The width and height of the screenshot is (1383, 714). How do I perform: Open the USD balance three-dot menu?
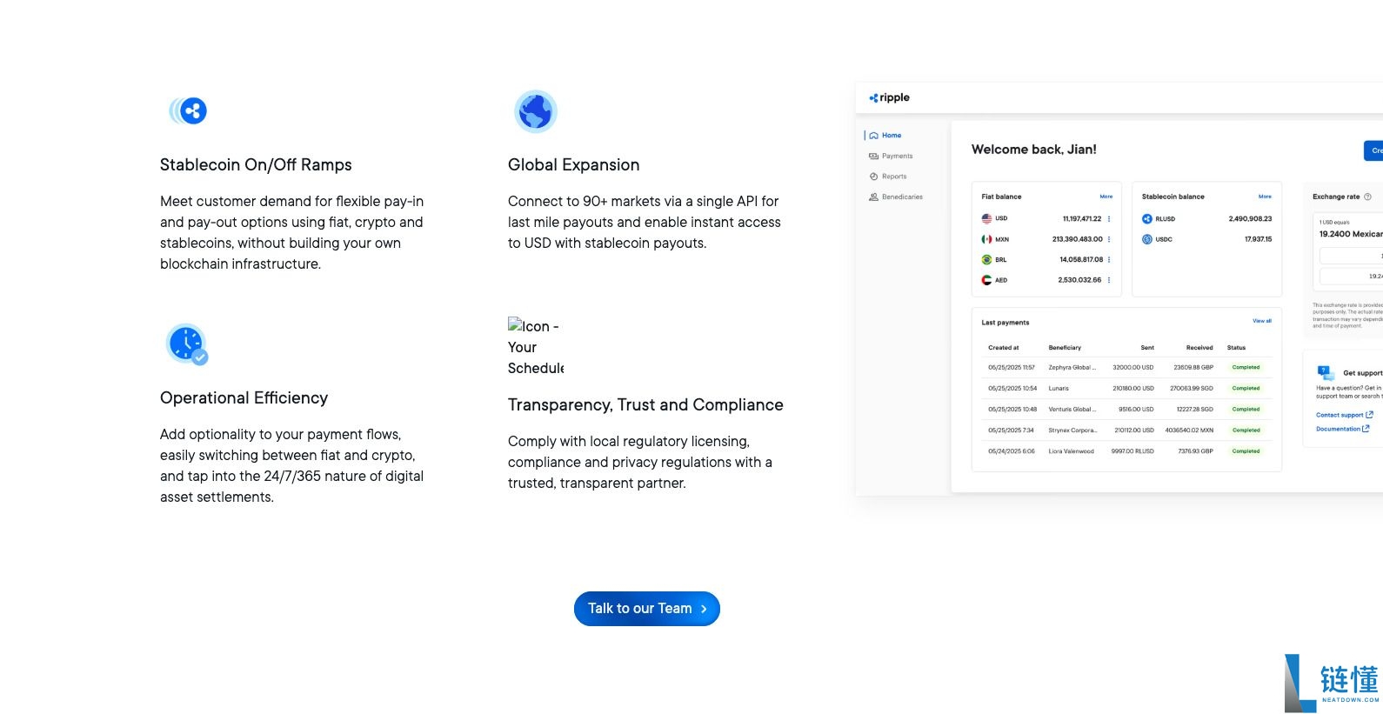tap(1109, 219)
